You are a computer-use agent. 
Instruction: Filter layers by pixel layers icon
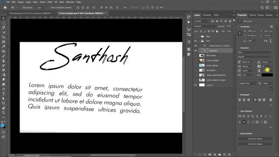tap(212, 21)
